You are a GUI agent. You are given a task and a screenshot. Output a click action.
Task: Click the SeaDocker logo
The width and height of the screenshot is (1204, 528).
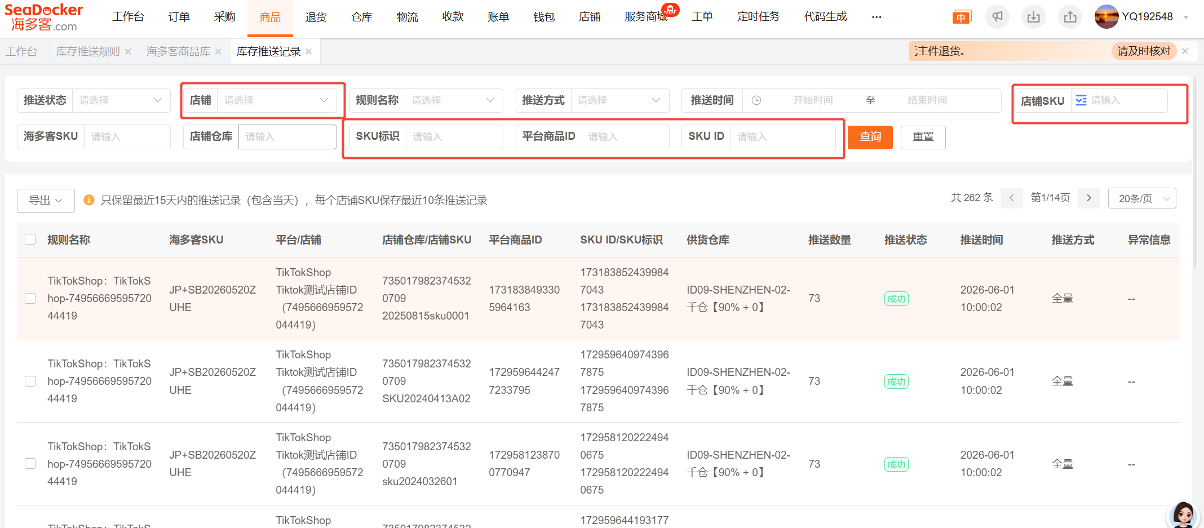point(44,17)
